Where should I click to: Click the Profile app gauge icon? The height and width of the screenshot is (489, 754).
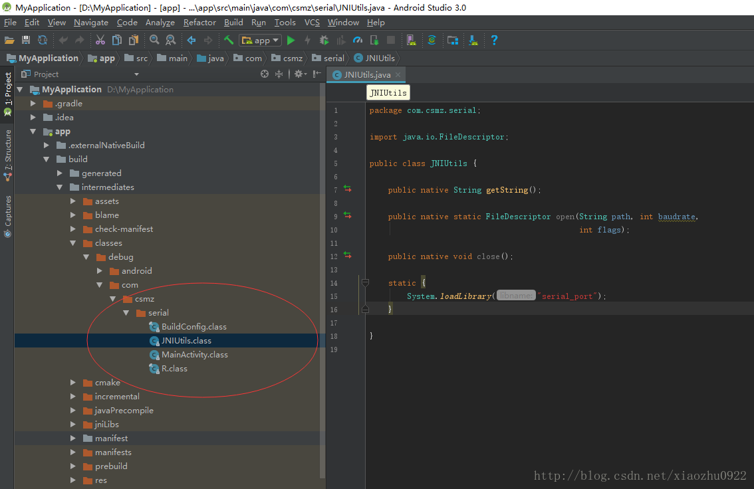(358, 41)
